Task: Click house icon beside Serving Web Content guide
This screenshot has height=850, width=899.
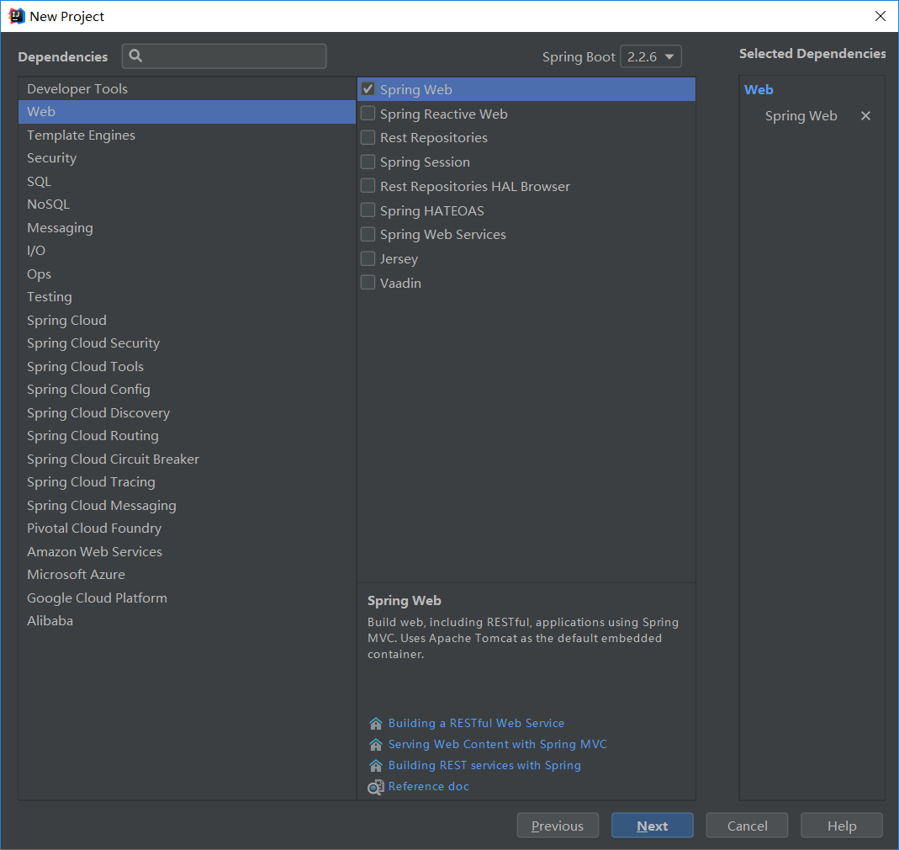Action: click(x=376, y=745)
